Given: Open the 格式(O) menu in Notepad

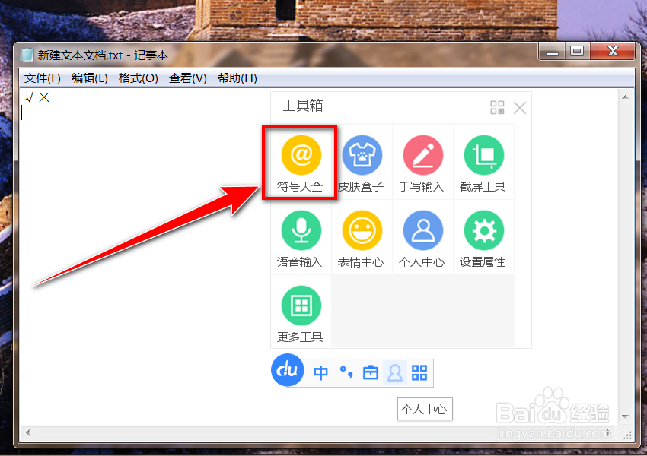Looking at the screenshot, I should coord(137,78).
